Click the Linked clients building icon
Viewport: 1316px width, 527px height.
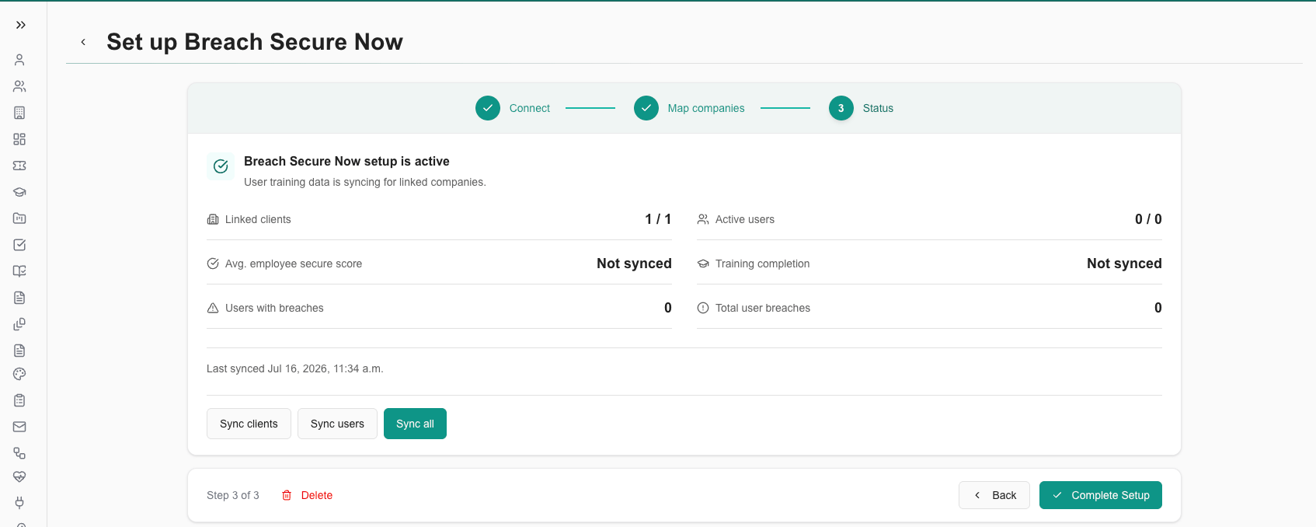pyautogui.click(x=213, y=219)
